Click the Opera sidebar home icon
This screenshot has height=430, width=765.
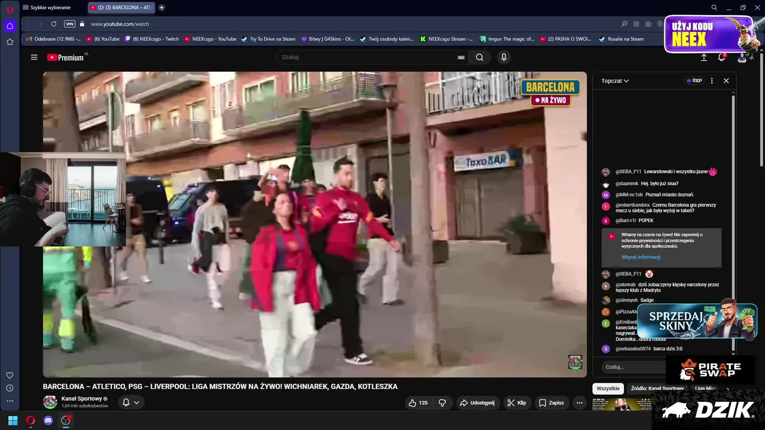pyautogui.click(x=10, y=26)
